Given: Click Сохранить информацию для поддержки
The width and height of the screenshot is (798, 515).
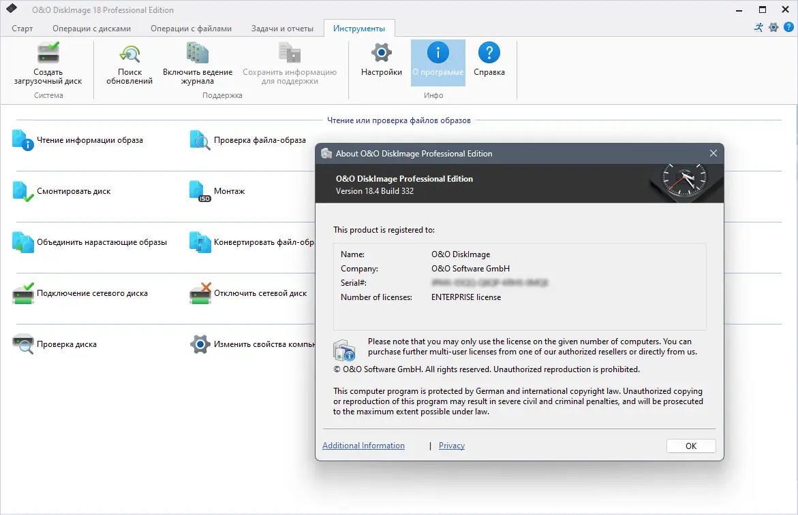Looking at the screenshot, I should coord(290,63).
